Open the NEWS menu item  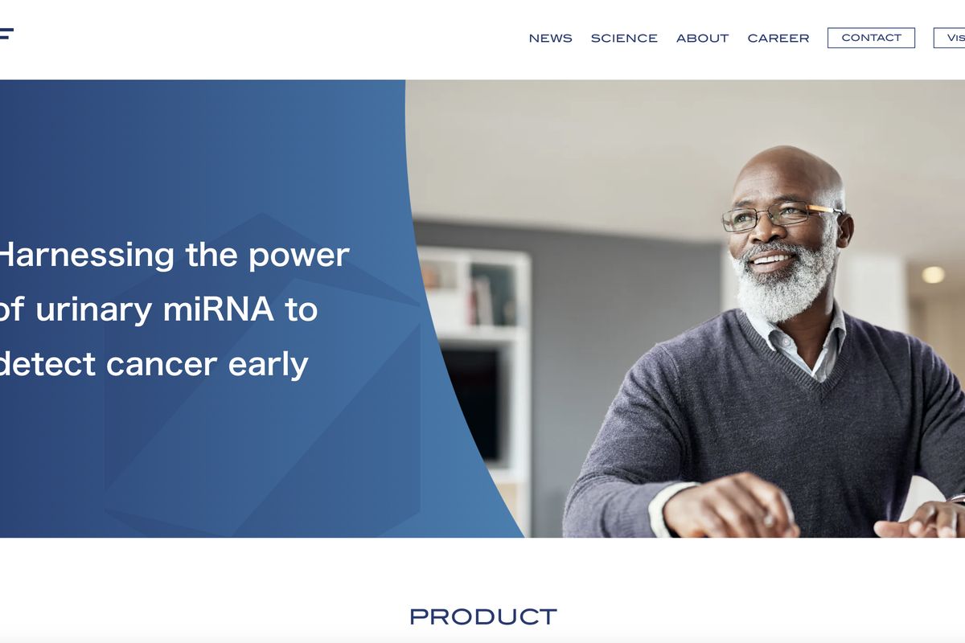(550, 38)
